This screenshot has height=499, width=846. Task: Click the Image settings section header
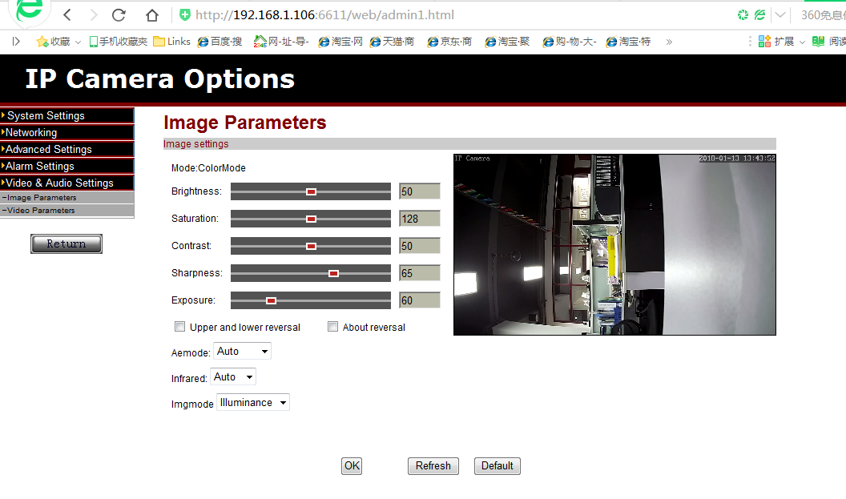coord(469,144)
